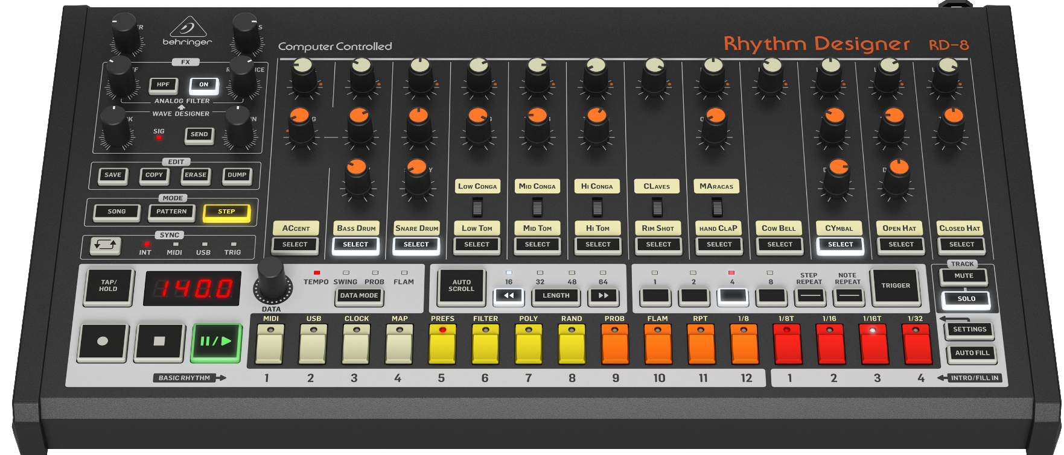The image size is (1064, 455).
Task: Click the ERASE edit button
Action: click(x=196, y=175)
